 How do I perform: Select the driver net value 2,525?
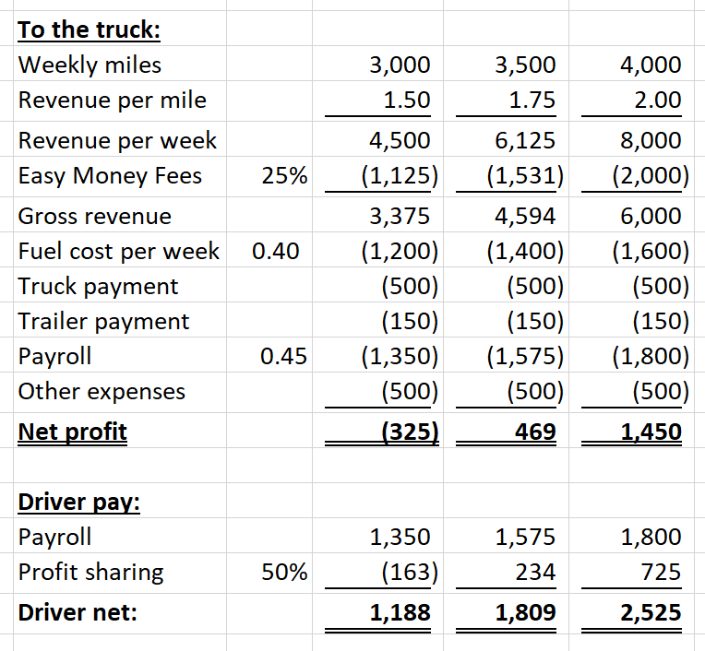click(651, 612)
